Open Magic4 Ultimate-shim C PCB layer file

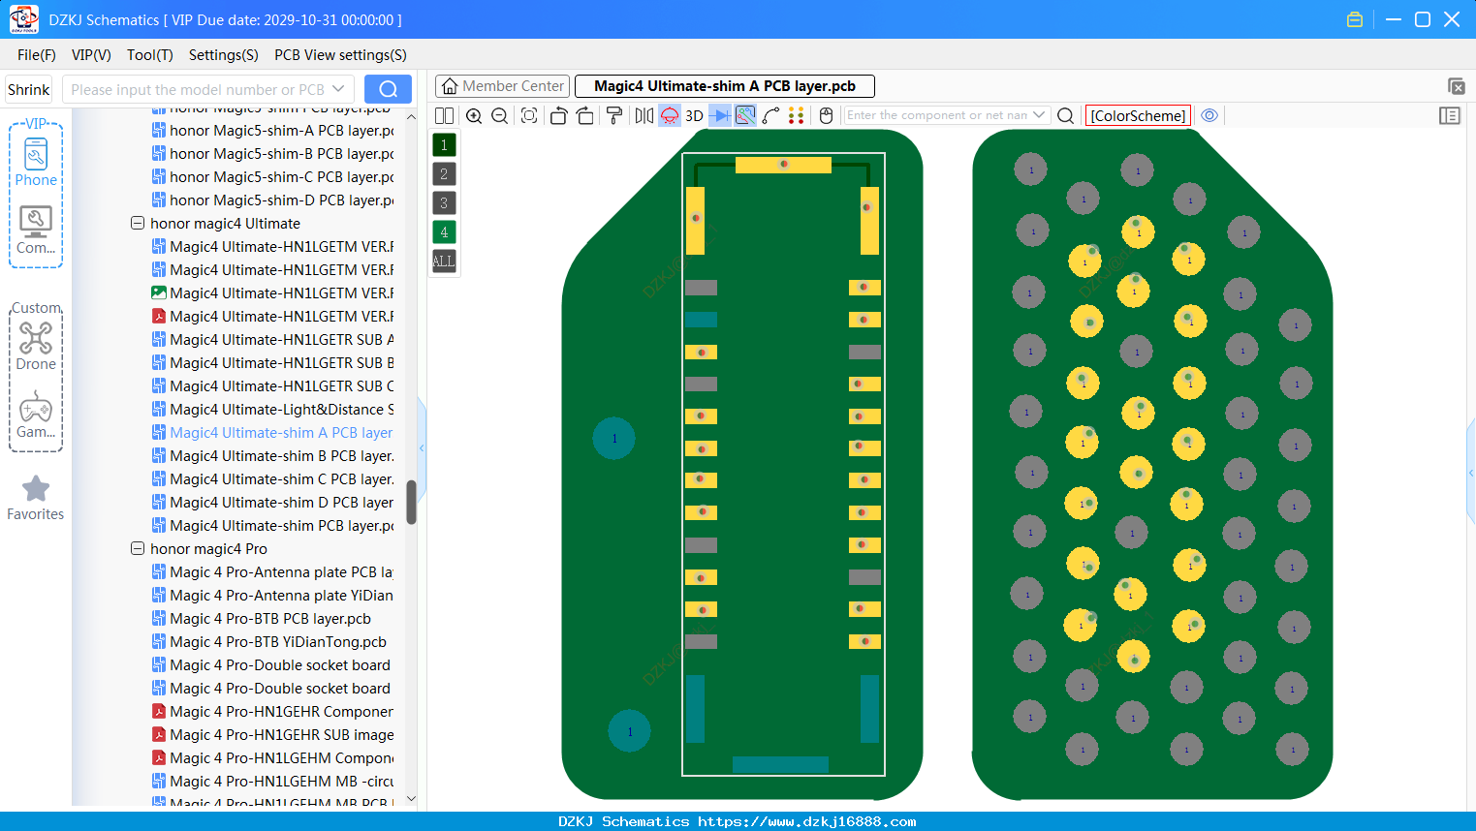273,478
